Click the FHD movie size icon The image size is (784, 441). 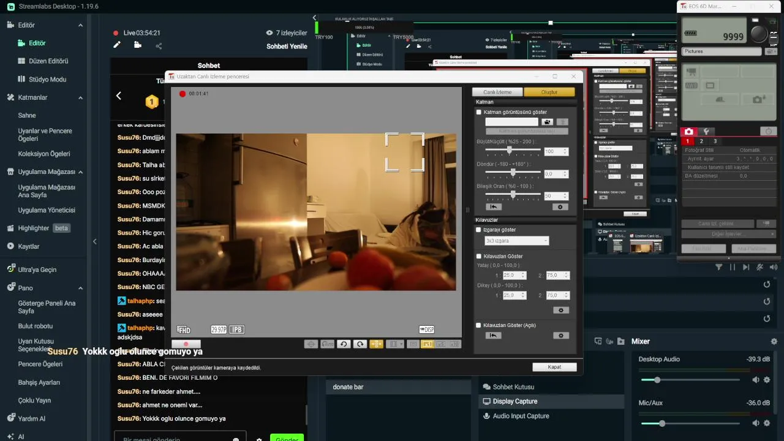184,330
